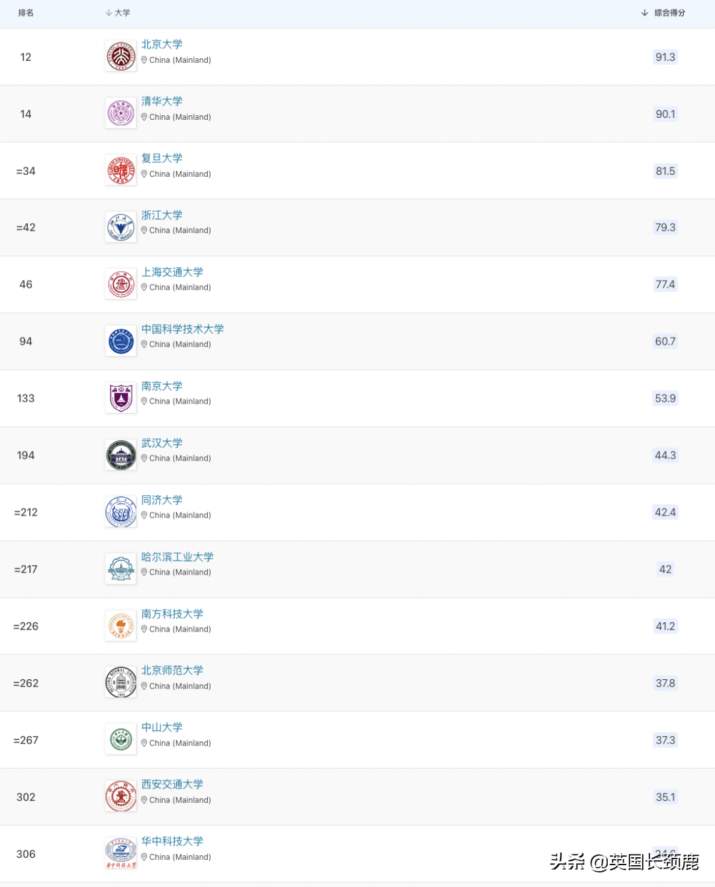Click the Southern University of Science logo

pos(120,626)
